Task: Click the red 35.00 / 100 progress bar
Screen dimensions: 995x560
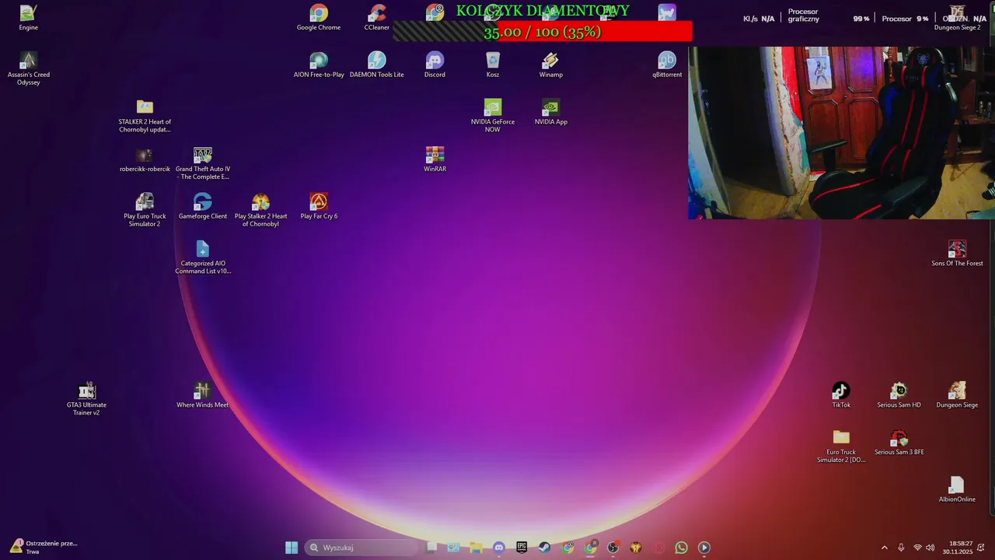Action: coord(542,31)
